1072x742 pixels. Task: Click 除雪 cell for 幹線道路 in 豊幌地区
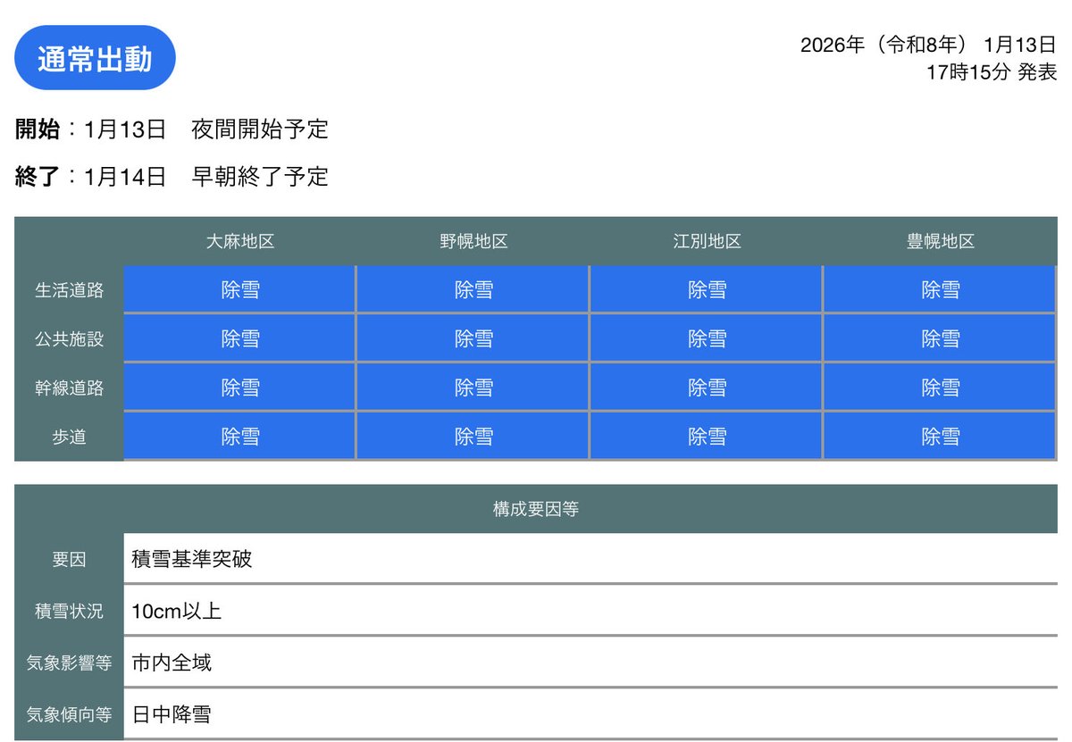[940, 388]
